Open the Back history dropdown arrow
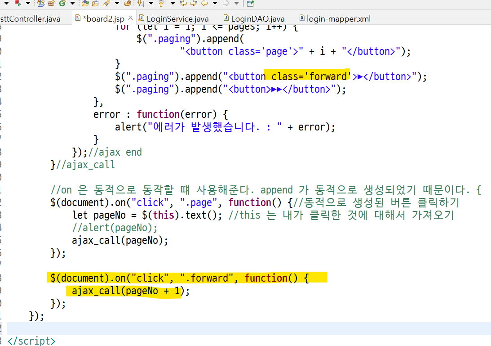Image resolution: width=491 pixels, height=346 pixels. 215,4
